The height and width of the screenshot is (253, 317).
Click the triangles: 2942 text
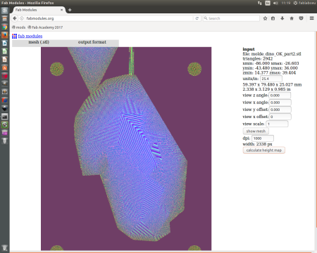[x=258, y=58]
